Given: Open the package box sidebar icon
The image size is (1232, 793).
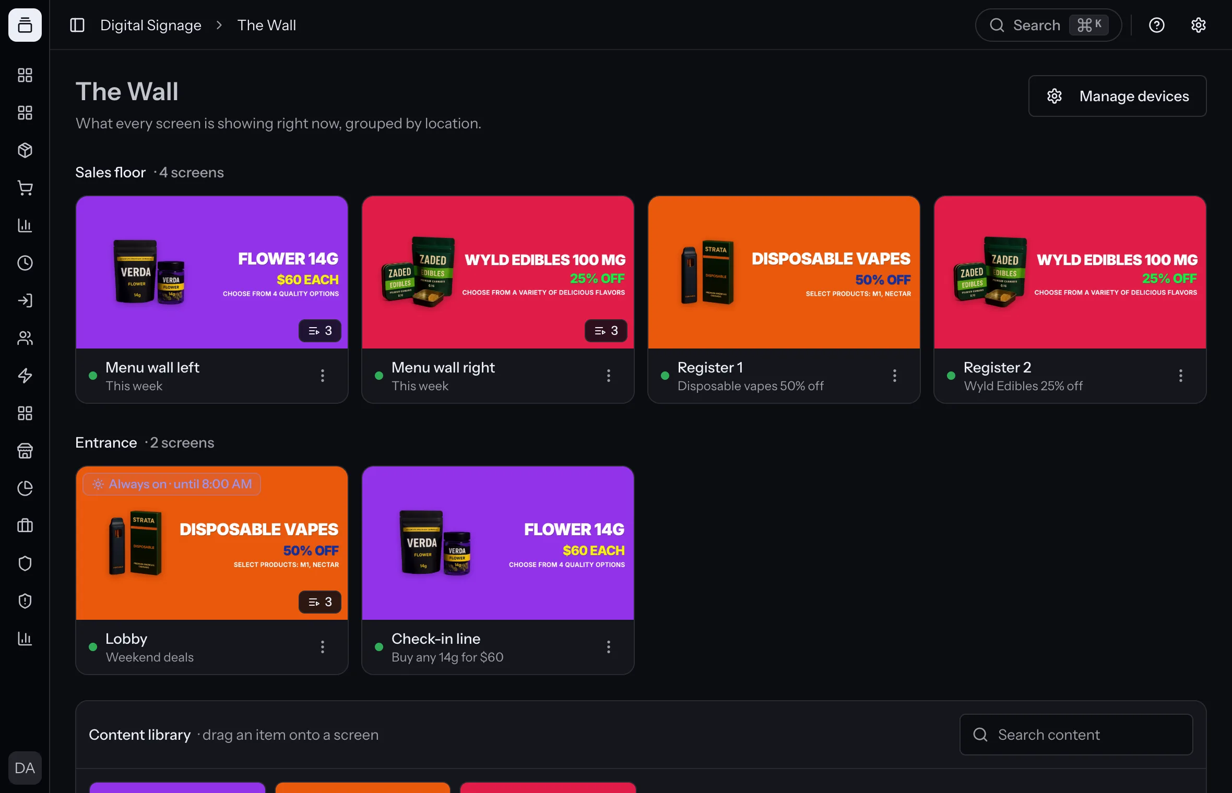Looking at the screenshot, I should pyautogui.click(x=25, y=150).
